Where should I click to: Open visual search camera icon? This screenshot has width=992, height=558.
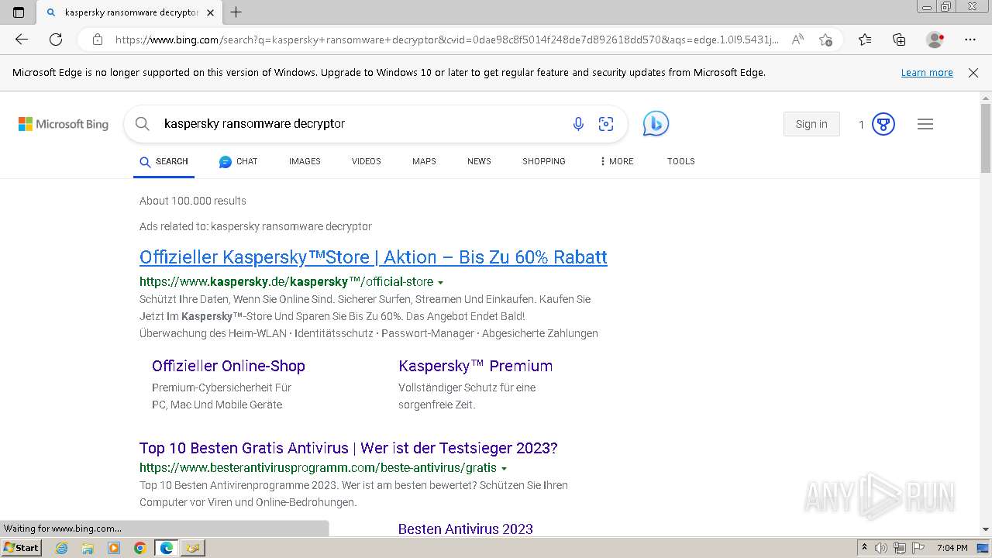tap(606, 124)
